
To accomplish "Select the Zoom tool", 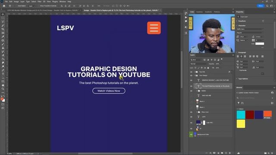I will (x=3, y=89).
